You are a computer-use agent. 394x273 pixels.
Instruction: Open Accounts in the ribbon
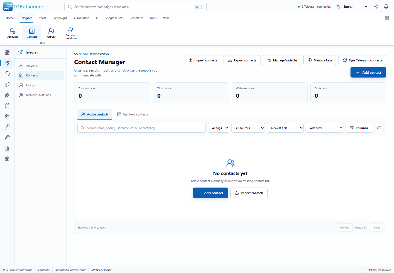[x=13, y=33]
